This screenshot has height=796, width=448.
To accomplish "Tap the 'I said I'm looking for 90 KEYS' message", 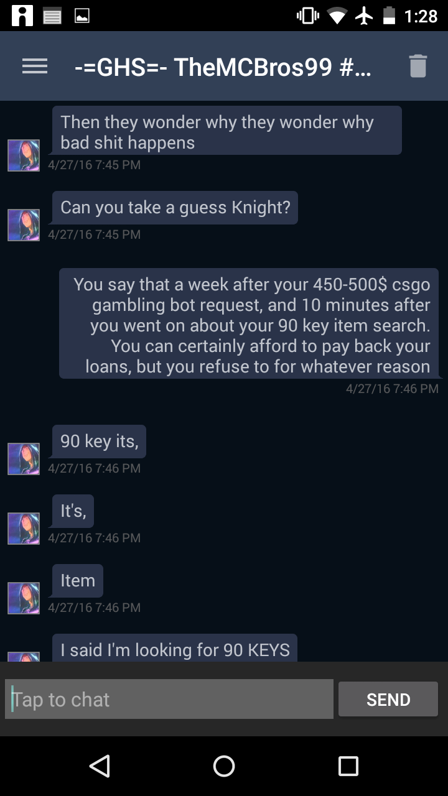I will coord(175,649).
